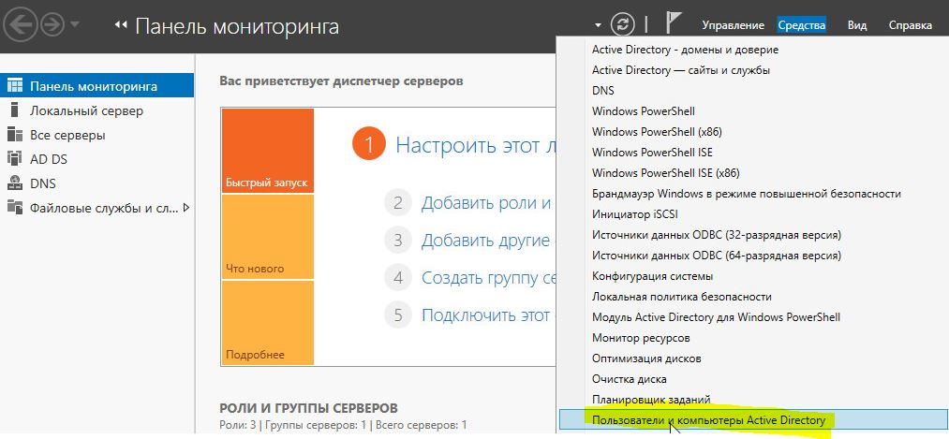Open dropdown arrow left of refresh
Screen dimensions: 949x439
coord(598,25)
